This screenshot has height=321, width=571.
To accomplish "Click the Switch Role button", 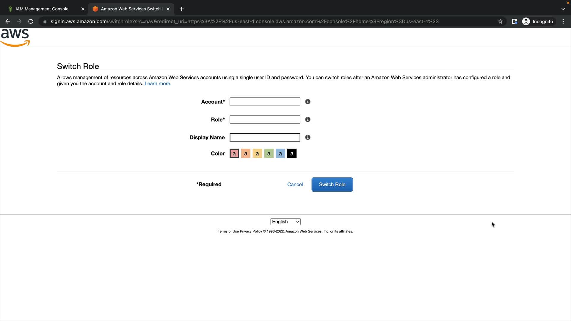I will [332, 185].
